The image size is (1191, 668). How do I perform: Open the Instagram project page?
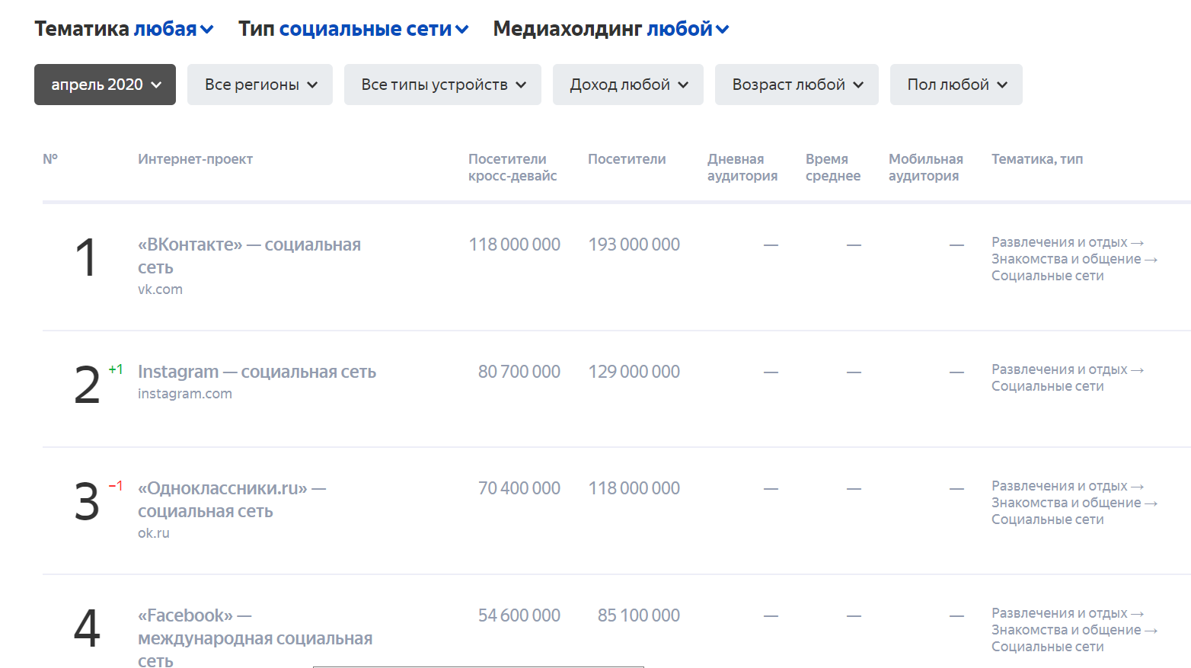pos(257,371)
